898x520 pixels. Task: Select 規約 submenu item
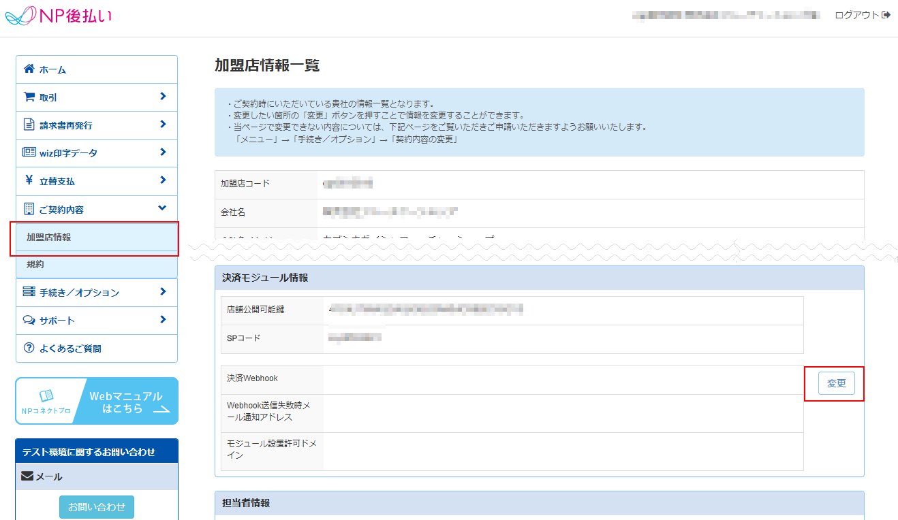pyautogui.click(x=97, y=265)
